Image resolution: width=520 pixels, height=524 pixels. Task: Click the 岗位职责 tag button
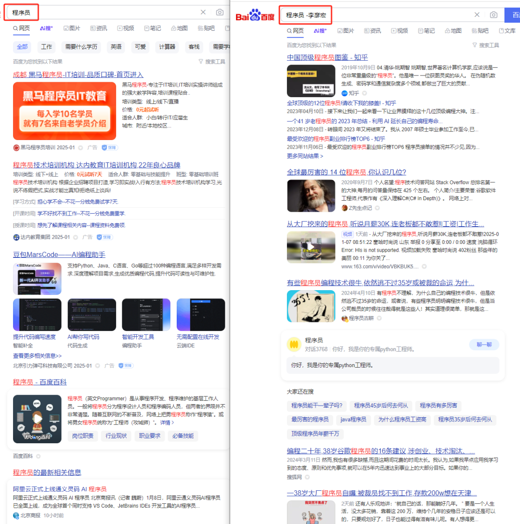[x=83, y=436]
